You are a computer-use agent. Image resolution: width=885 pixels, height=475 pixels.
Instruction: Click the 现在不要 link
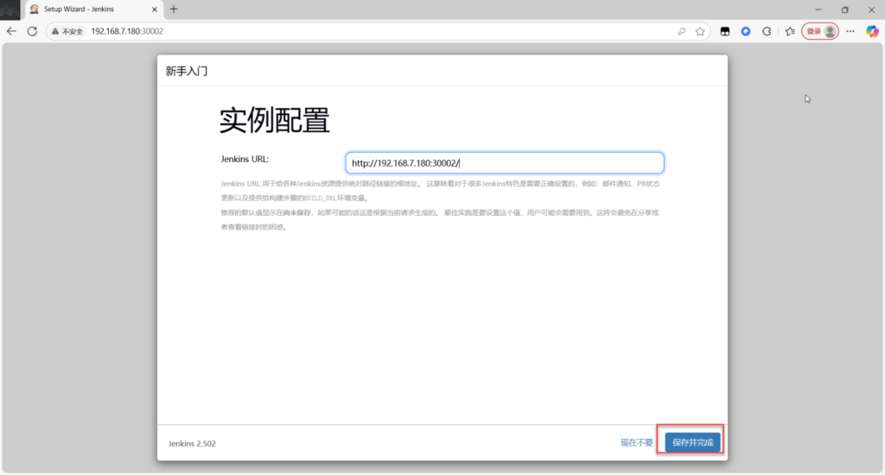[x=636, y=442]
